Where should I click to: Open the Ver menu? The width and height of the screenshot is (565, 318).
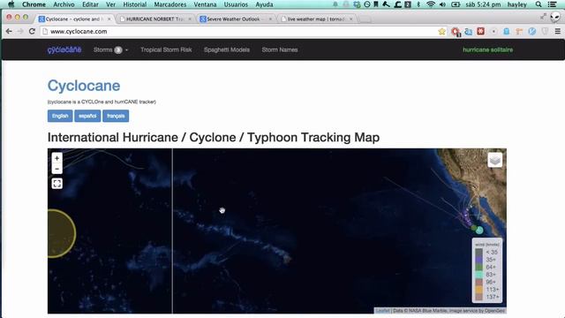pos(110,4)
